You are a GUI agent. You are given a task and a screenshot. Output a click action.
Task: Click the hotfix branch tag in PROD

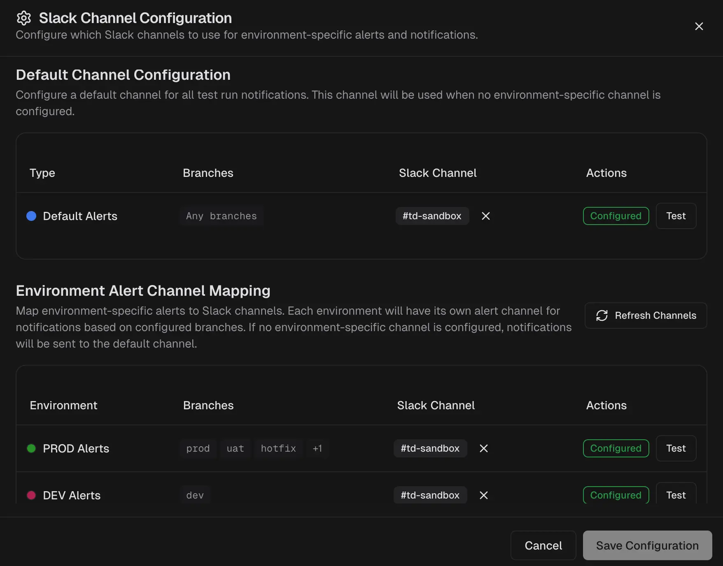[278, 448]
